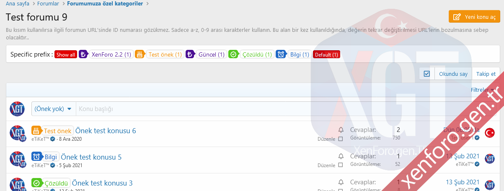Expand the Filtreler dropdown
This screenshot has width=504, height=191.
tap(482, 90)
